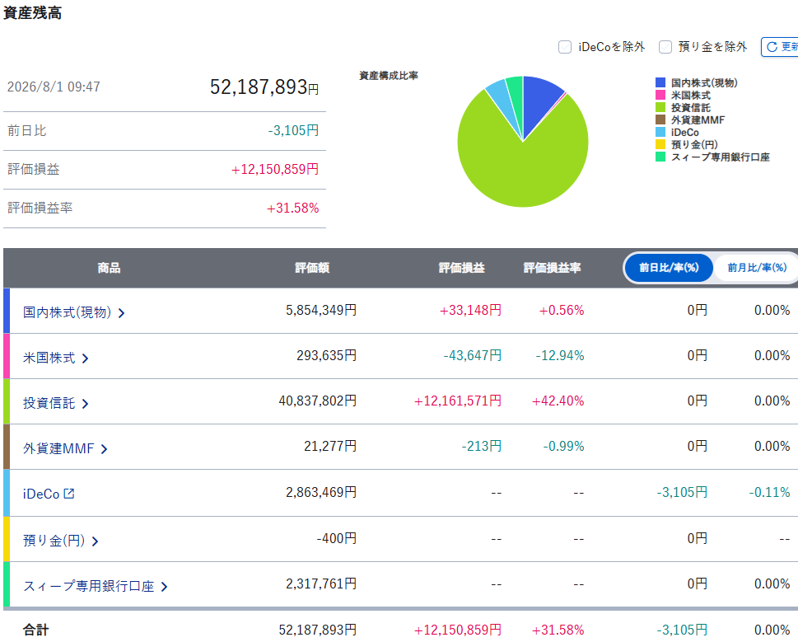Click summary 評価損益率 value +31.58%
The image size is (798, 642).
[x=292, y=208]
